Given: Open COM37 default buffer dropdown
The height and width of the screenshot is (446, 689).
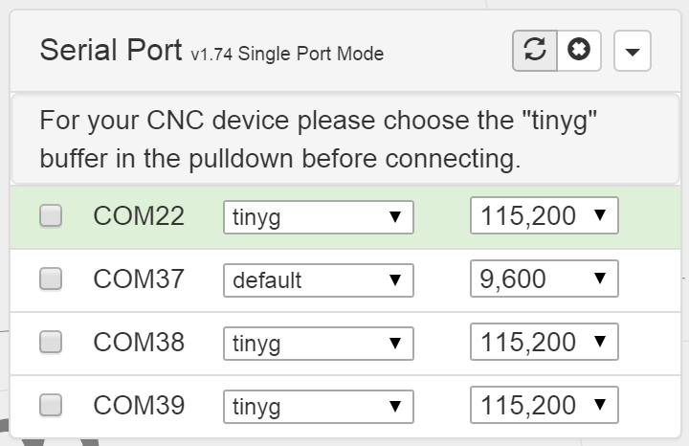Looking at the screenshot, I should [x=318, y=279].
